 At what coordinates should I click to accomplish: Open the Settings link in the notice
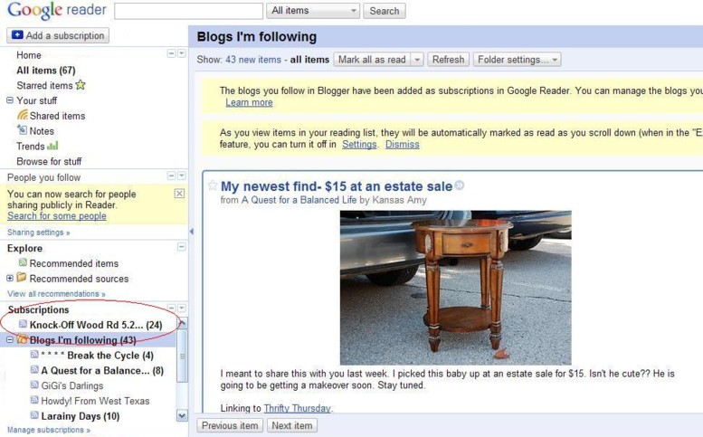pos(359,145)
